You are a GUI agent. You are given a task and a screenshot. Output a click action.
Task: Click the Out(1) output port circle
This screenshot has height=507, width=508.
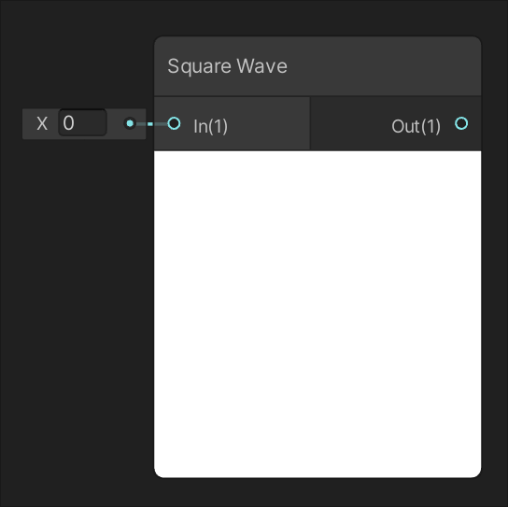pyautogui.click(x=461, y=123)
